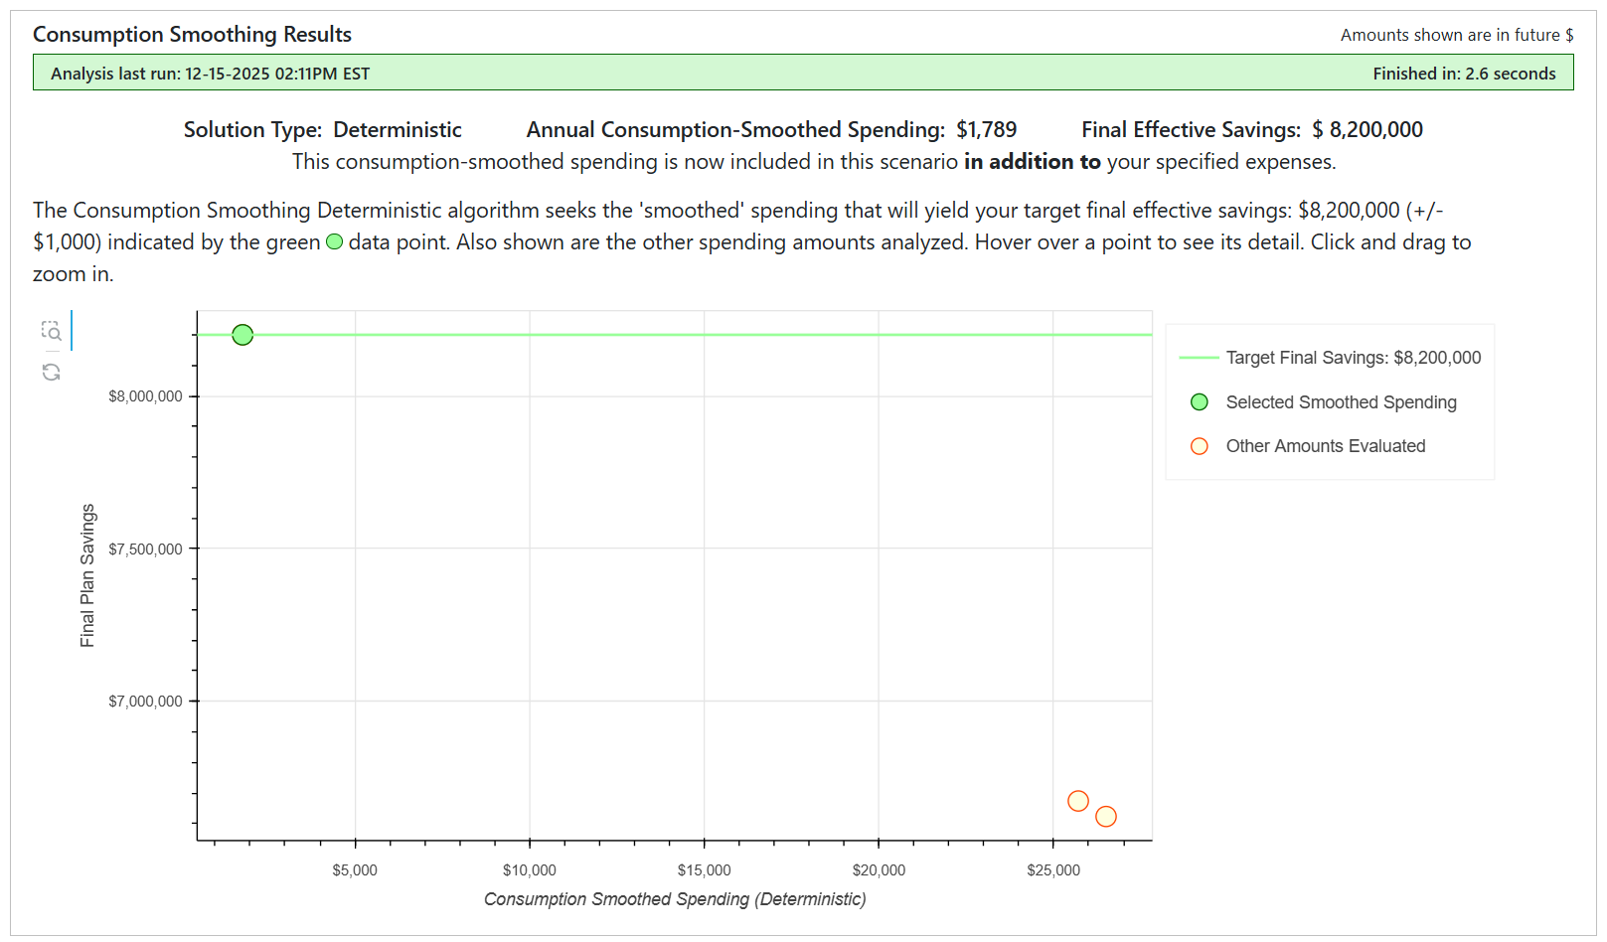
Task: Toggle 'Target Final Savings: $8,200,000' legend entry
Action: click(1353, 358)
